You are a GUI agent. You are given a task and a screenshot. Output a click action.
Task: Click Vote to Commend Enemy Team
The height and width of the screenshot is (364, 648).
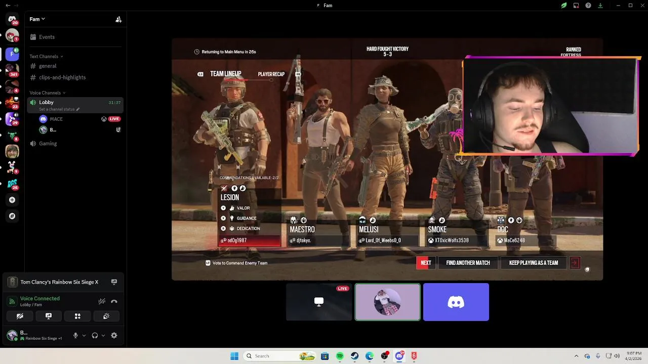(x=236, y=263)
